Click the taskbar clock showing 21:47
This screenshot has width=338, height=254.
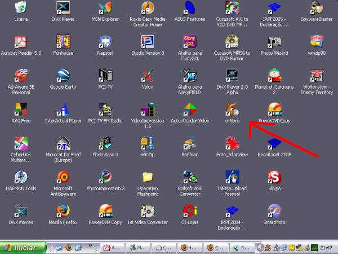tap(326, 248)
